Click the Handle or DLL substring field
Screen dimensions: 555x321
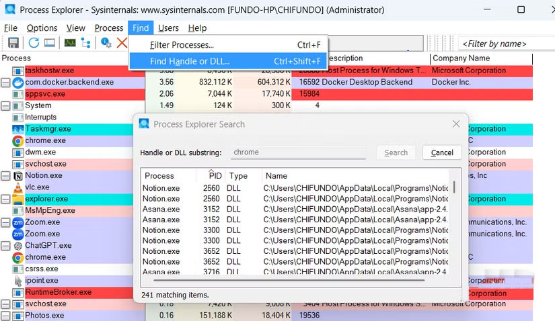pos(298,152)
